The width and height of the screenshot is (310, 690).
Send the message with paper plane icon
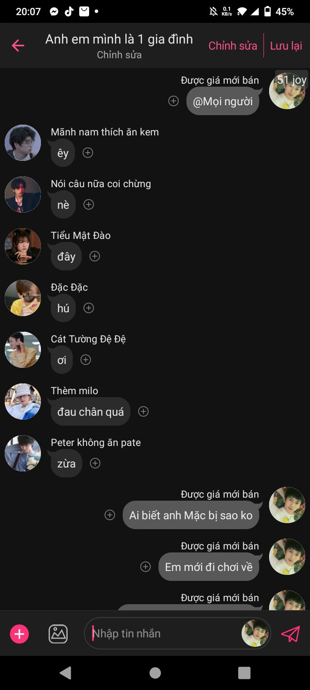click(290, 634)
